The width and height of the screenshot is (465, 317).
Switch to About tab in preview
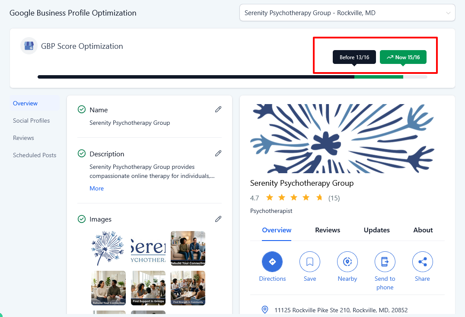(x=423, y=230)
